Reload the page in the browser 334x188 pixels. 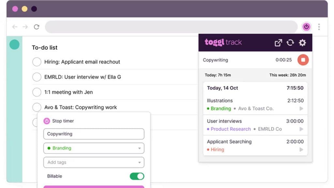point(37,27)
